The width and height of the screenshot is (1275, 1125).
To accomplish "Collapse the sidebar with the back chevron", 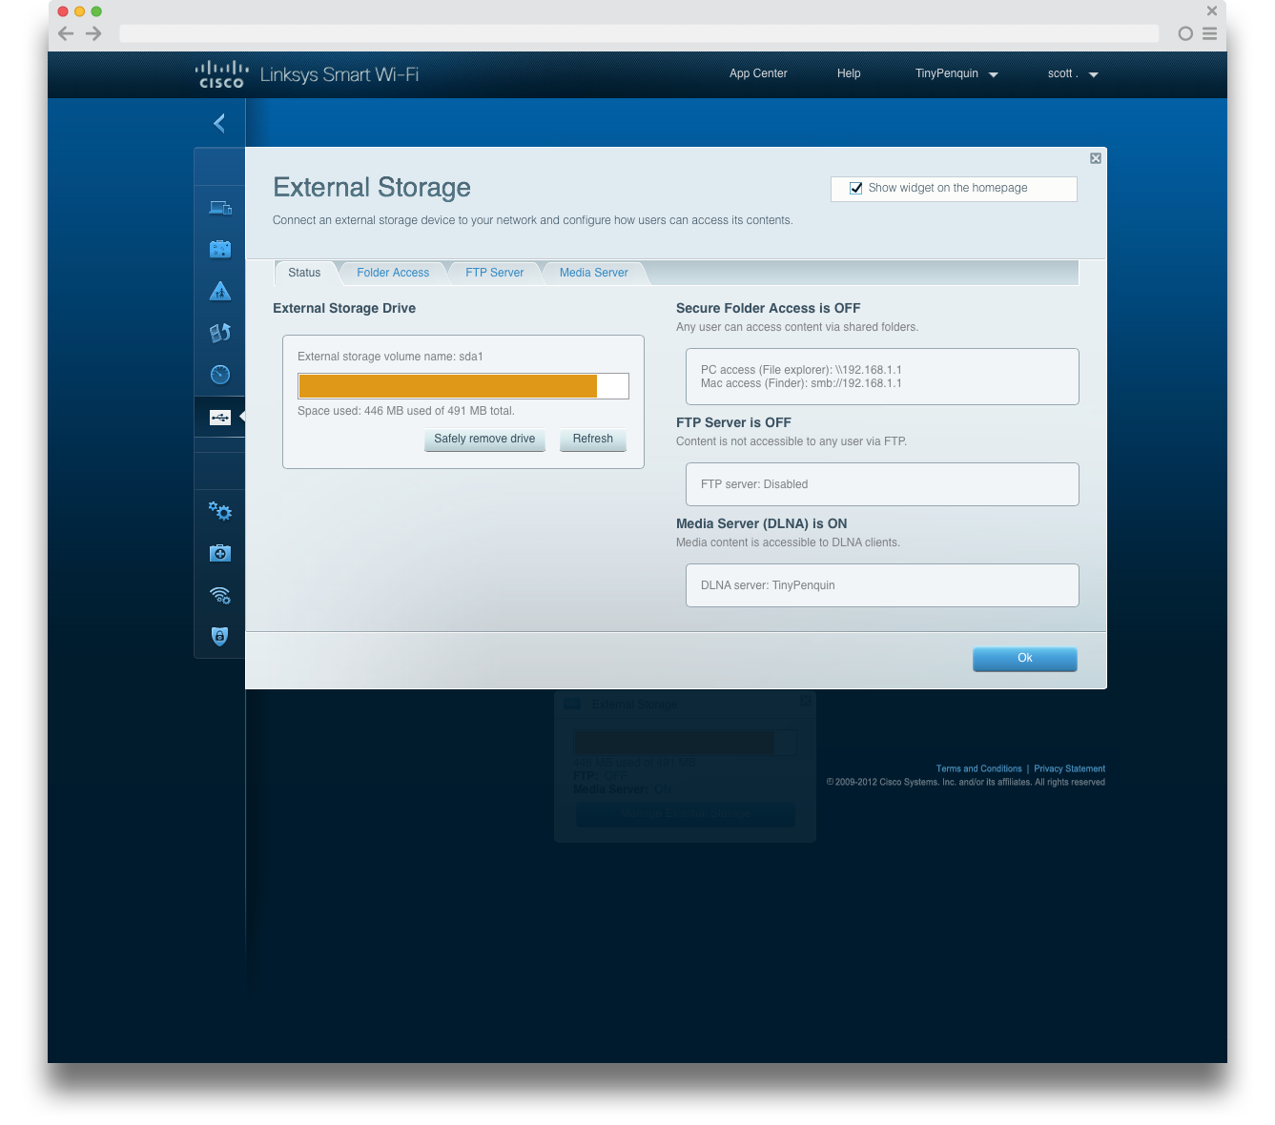I will (x=219, y=123).
